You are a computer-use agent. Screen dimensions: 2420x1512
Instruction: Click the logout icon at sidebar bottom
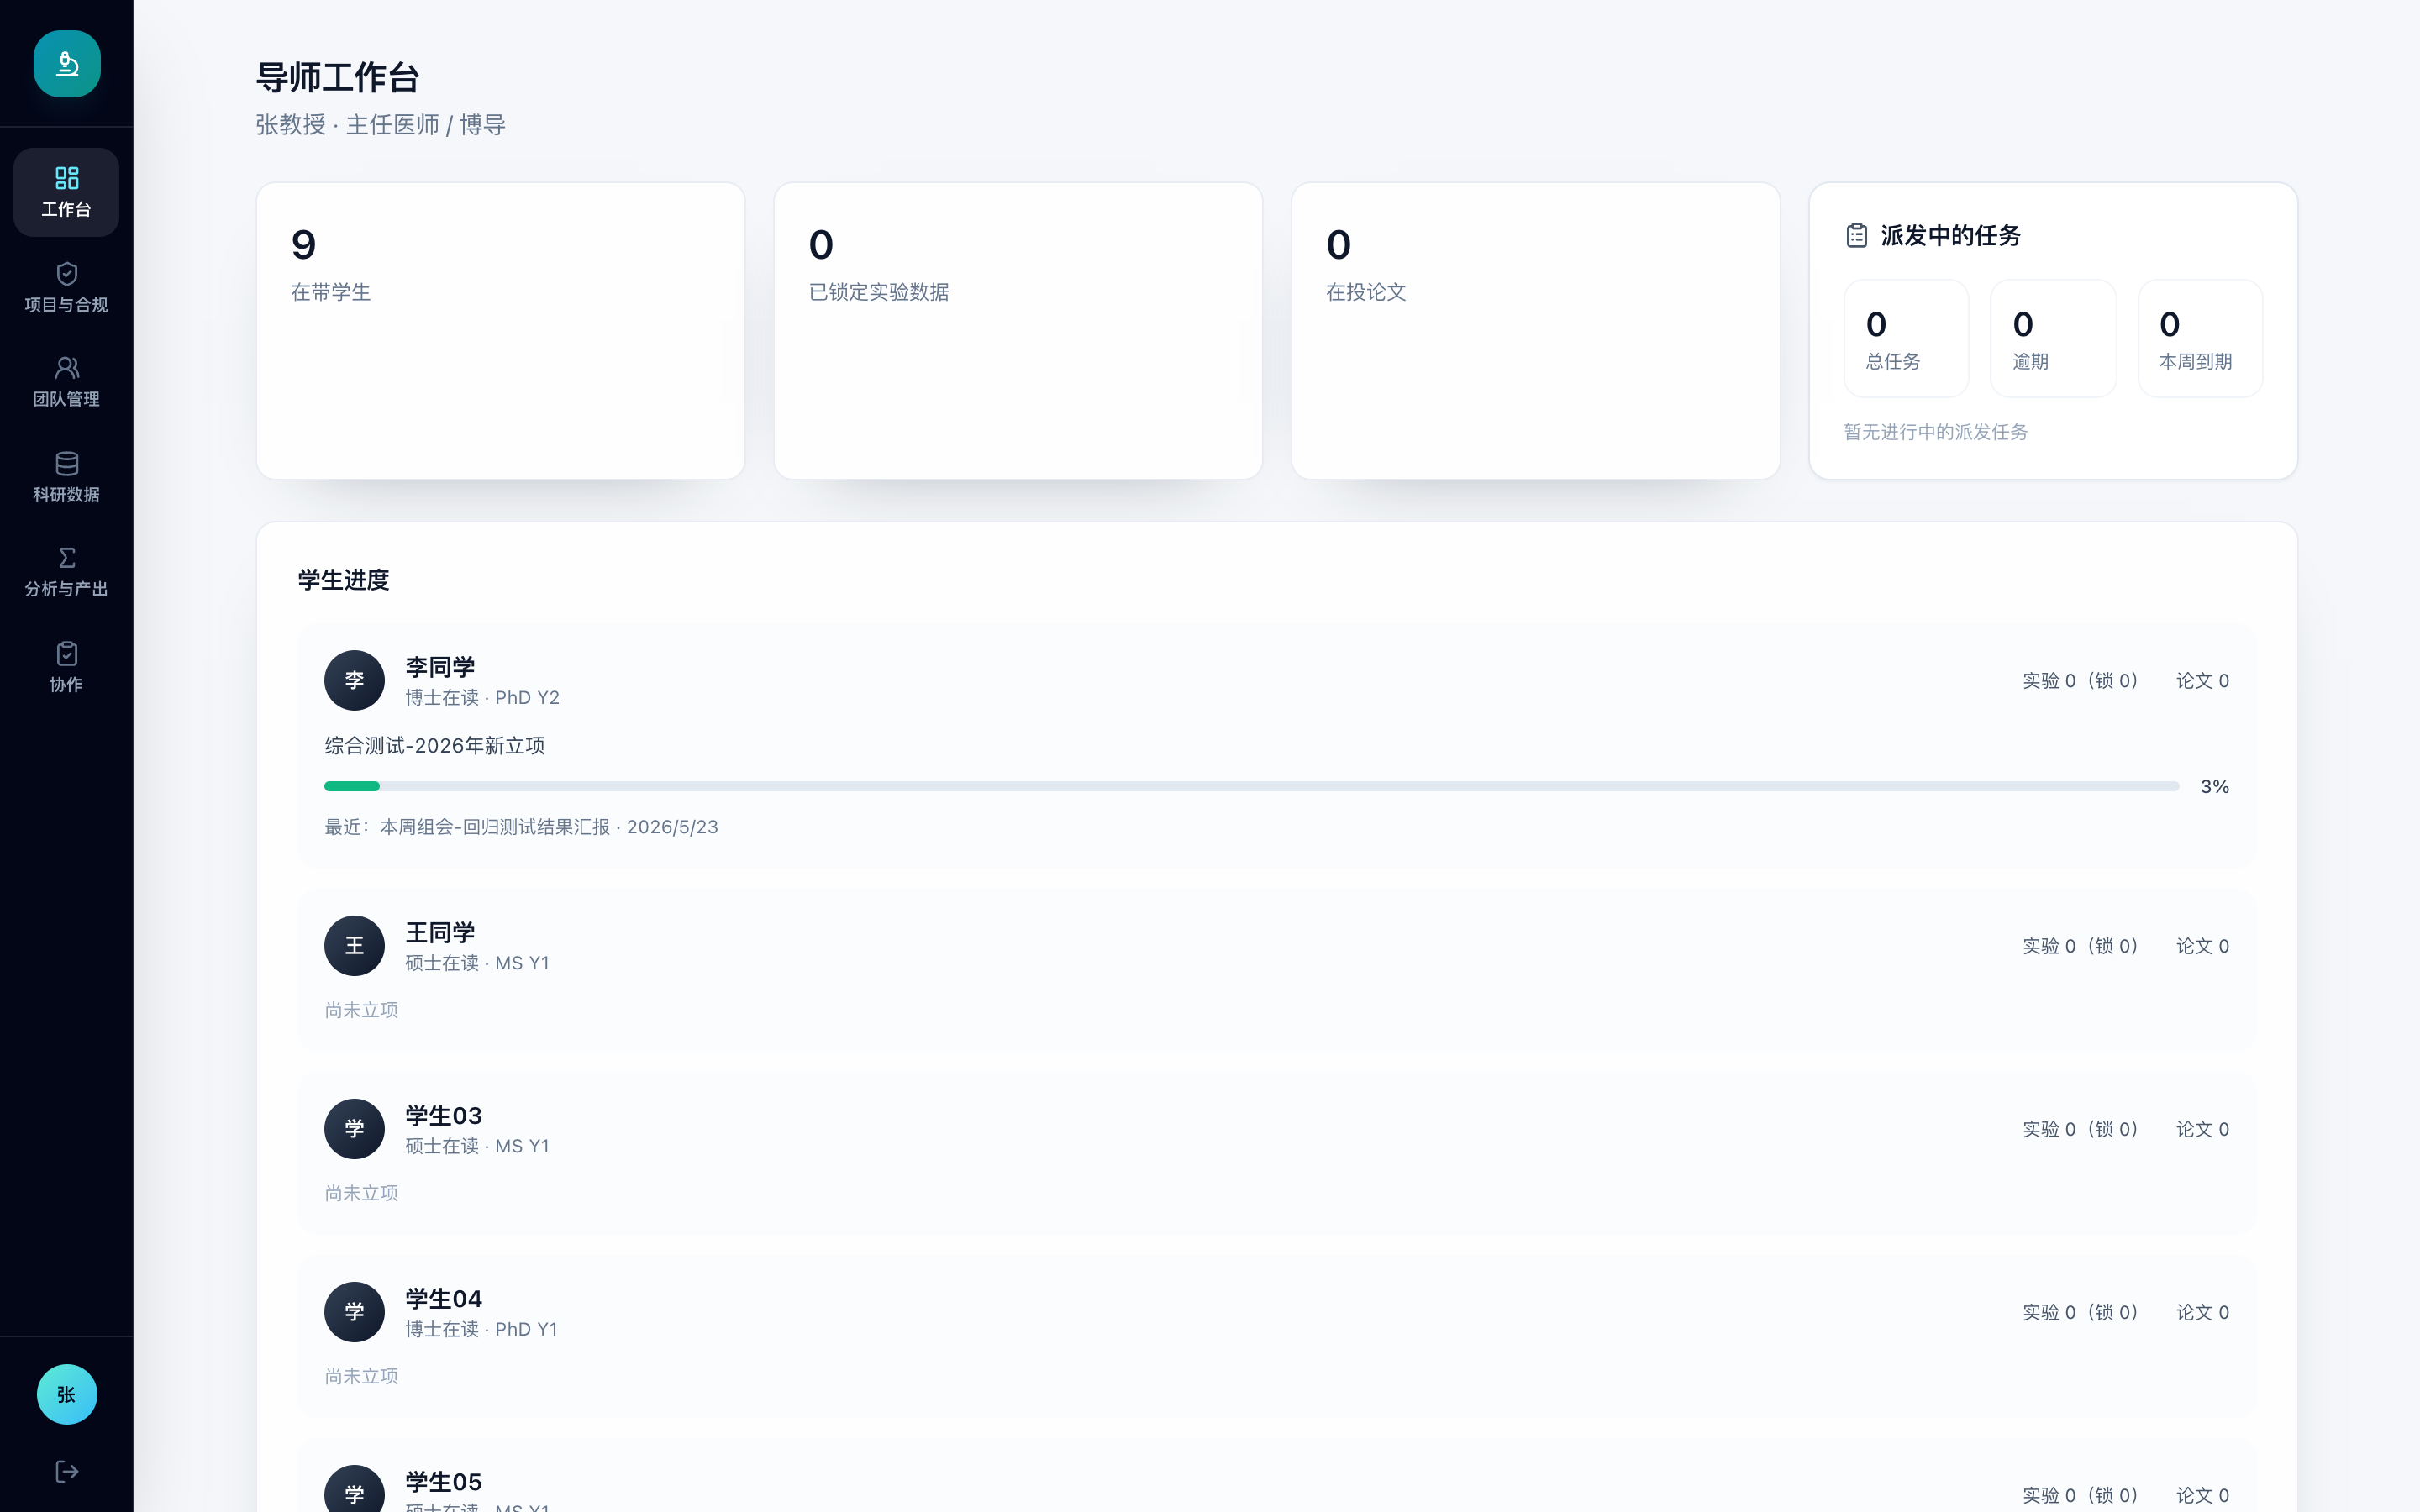(x=67, y=1471)
